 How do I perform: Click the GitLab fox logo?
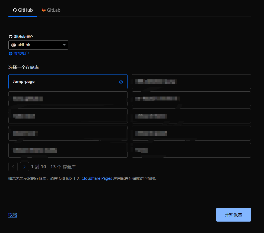[x=44, y=10]
